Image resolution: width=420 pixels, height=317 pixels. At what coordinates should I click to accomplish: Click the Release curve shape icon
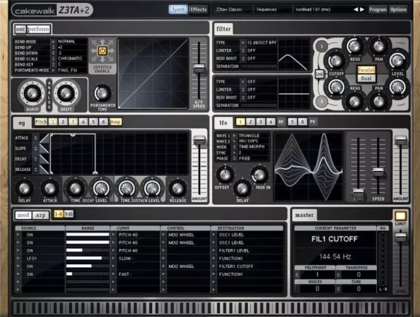[x=44, y=169]
